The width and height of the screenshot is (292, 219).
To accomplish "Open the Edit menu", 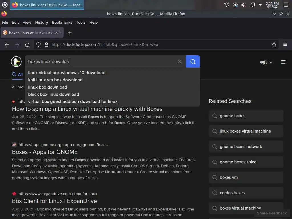I will tap(15, 22).
